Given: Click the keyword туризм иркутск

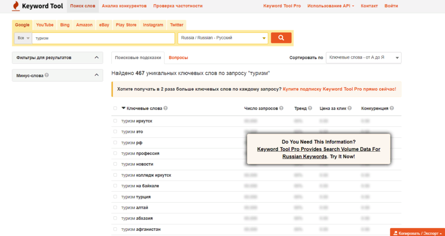Looking at the screenshot, I should click(137, 121).
